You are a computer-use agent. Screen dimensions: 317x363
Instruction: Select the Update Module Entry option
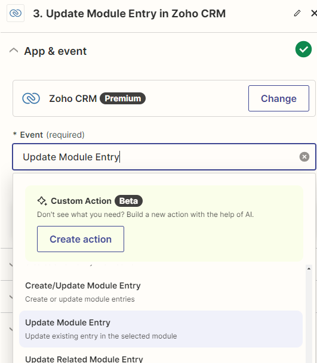tap(161, 329)
